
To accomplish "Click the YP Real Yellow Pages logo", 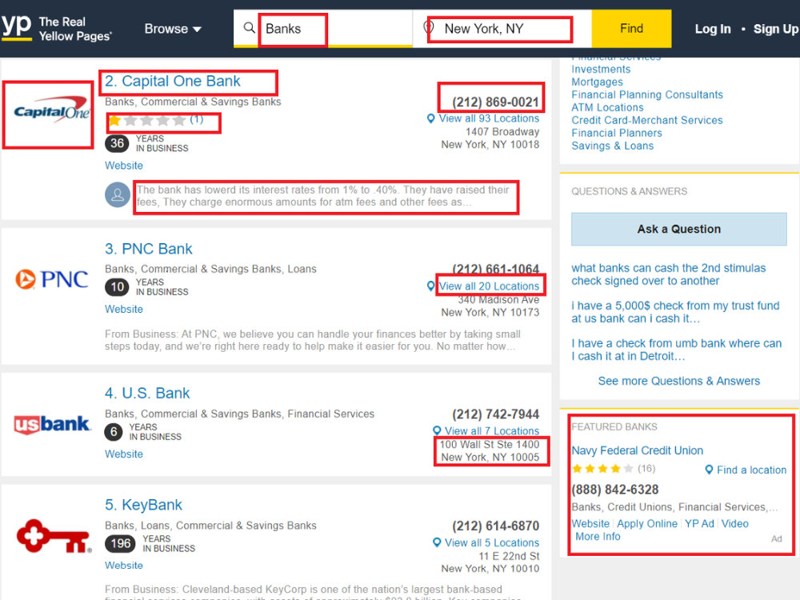I will [x=56, y=28].
